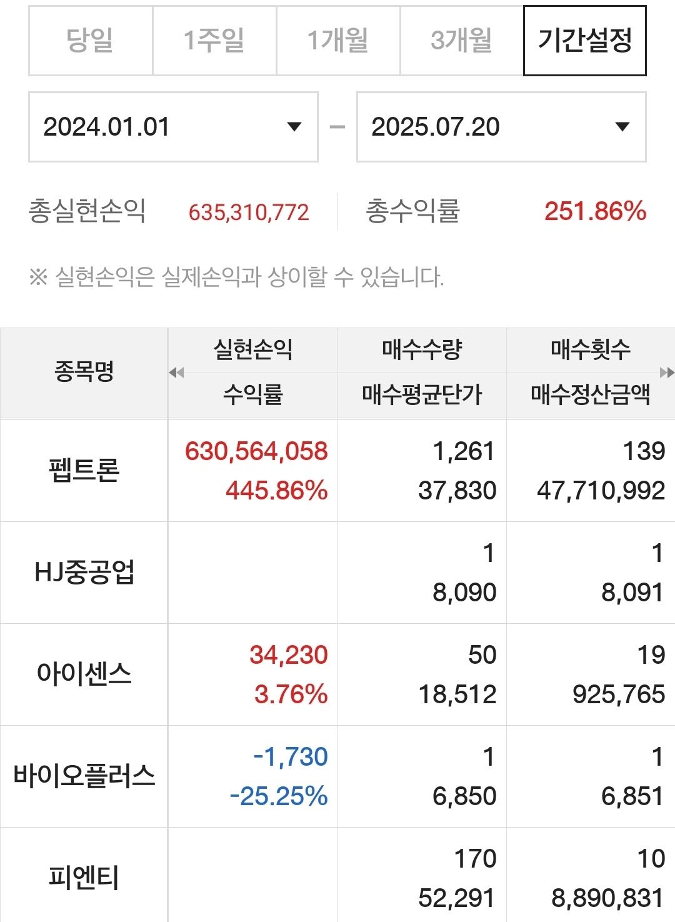Select the 당일 period tab

click(x=91, y=41)
